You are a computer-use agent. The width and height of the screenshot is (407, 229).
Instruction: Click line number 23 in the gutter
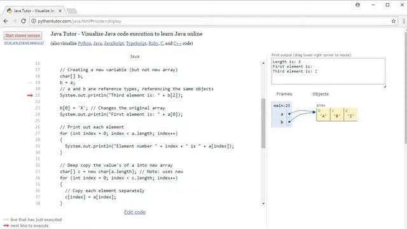pos(38,108)
